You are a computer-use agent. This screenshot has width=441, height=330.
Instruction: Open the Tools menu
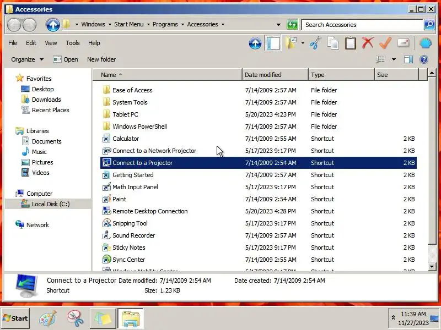click(73, 43)
